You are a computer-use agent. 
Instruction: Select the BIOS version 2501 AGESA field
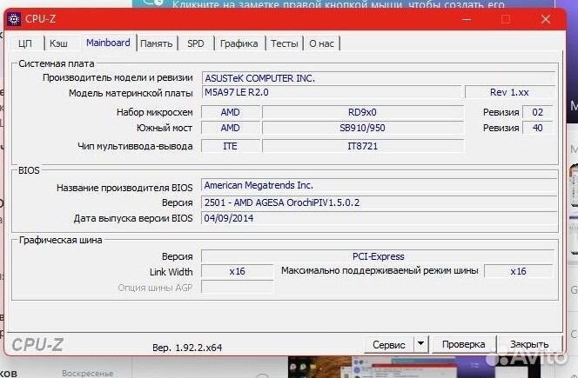coord(379,202)
